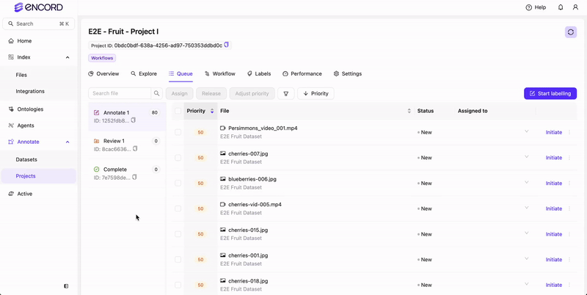Initiate blueberries-006.jpg task
This screenshot has height=295, width=587.
[554, 183]
